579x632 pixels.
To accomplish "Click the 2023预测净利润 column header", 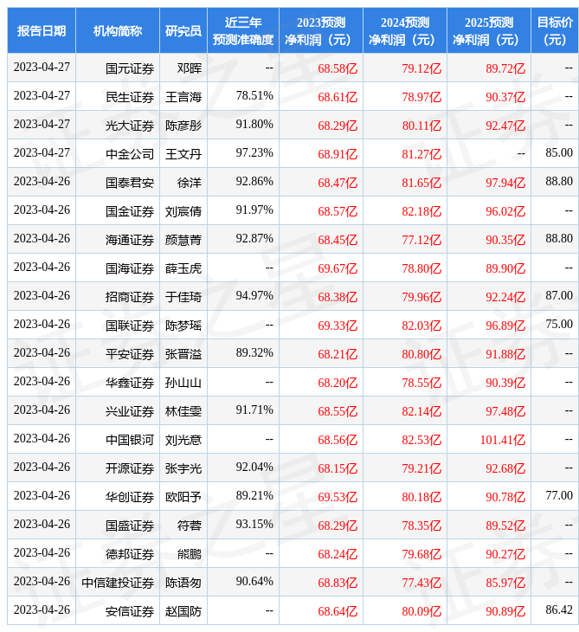I will click(x=321, y=30).
